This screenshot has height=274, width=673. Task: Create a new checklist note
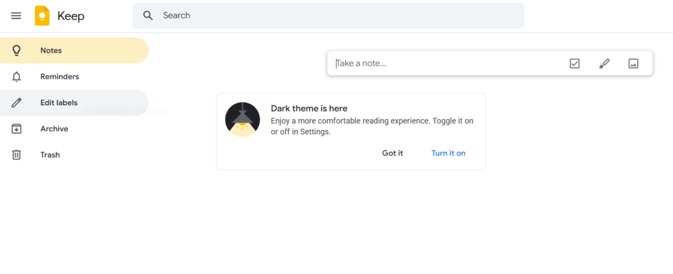574,64
